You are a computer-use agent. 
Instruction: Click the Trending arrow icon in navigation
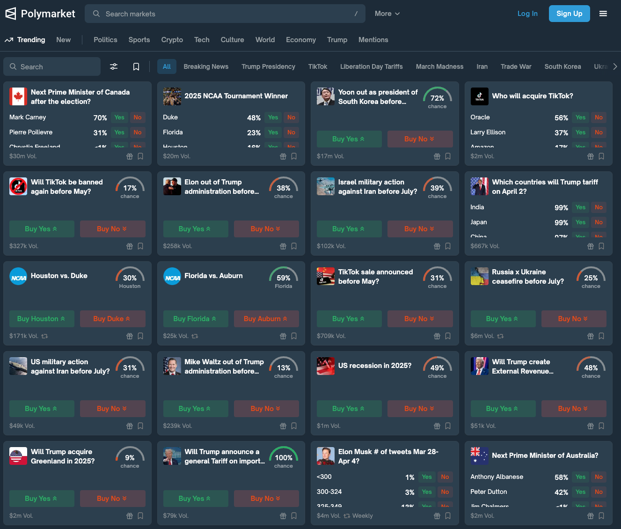(9, 40)
